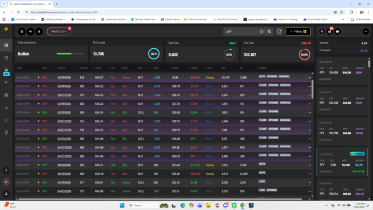Clear the SPY search with X icon
This screenshot has height=210, width=373.
(x=262, y=32)
